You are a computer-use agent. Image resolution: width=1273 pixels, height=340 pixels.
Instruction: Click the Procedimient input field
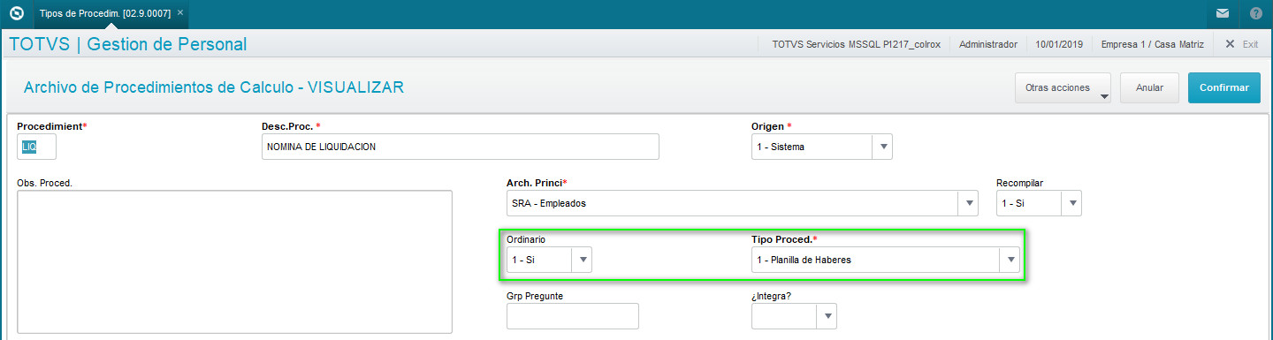pyautogui.click(x=36, y=147)
